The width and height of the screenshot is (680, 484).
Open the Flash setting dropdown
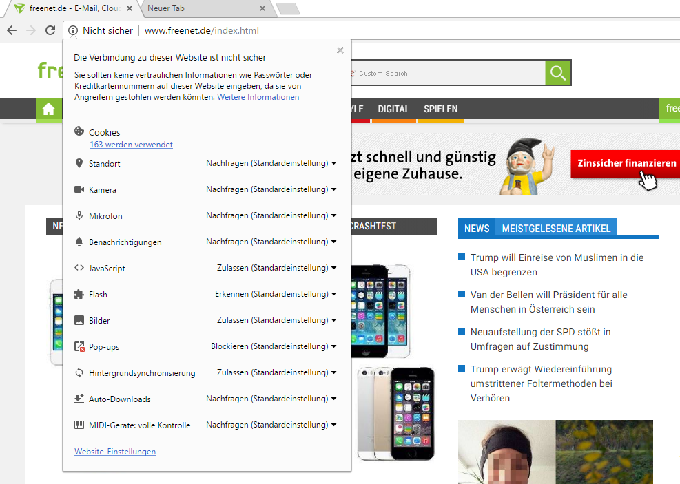(x=276, y=295)
